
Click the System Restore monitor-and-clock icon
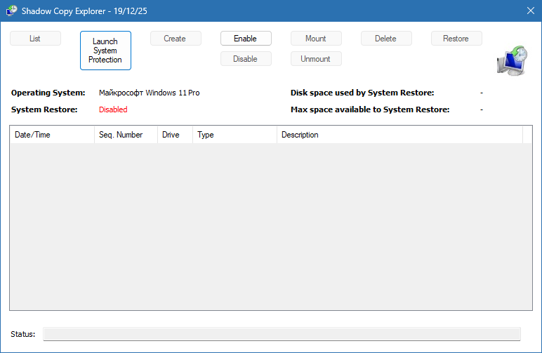click(x=513, y=61)
